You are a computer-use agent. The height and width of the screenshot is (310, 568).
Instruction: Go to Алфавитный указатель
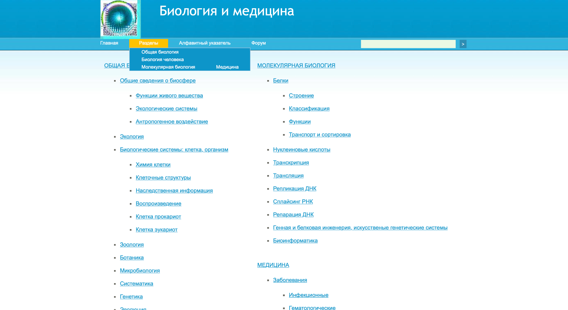pos(205,43)
